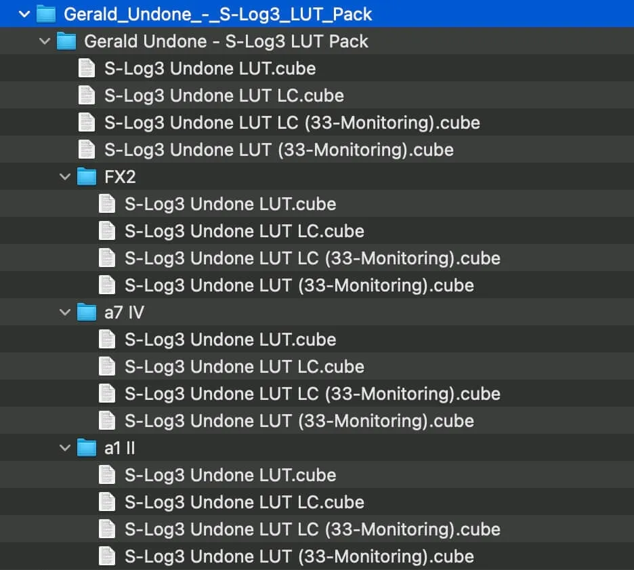The height and width of the screenshot is (570, 634).
Task: Select 'S-Log3 Undone LUT.cube' inside a7 IV folder
Action: tap(230, 340)
